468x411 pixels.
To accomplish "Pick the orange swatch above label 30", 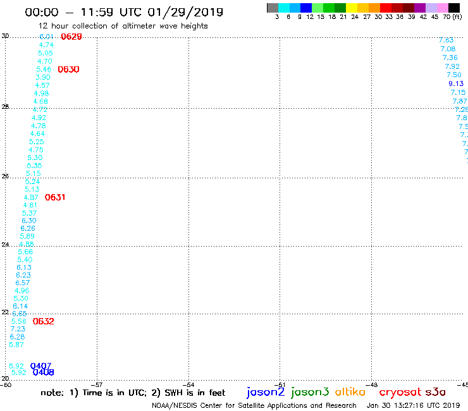I will tap(374, 8).
